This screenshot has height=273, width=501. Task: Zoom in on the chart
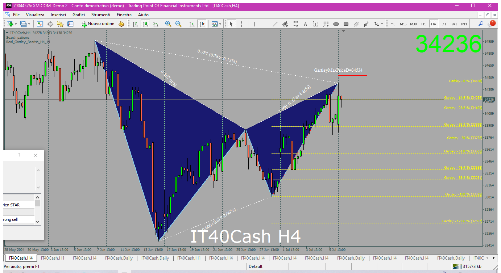click(x=168, y=24)
